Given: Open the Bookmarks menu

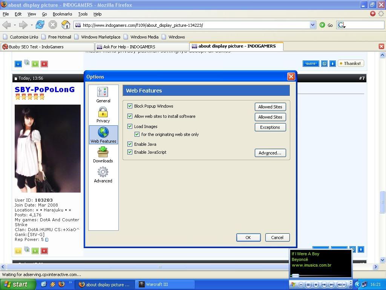Looking at the screenshot, I should pos(62,14).
